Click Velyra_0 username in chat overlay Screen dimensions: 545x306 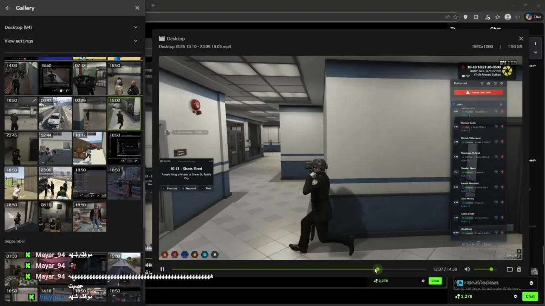point(52,297)
